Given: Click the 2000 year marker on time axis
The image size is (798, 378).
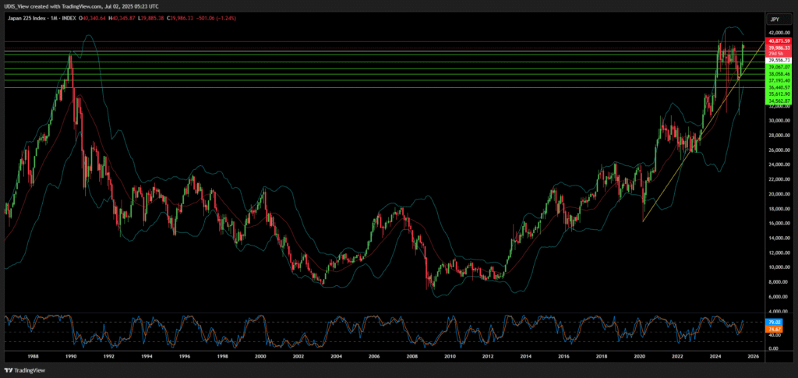Looking at the screenshot, I should 260,356.
